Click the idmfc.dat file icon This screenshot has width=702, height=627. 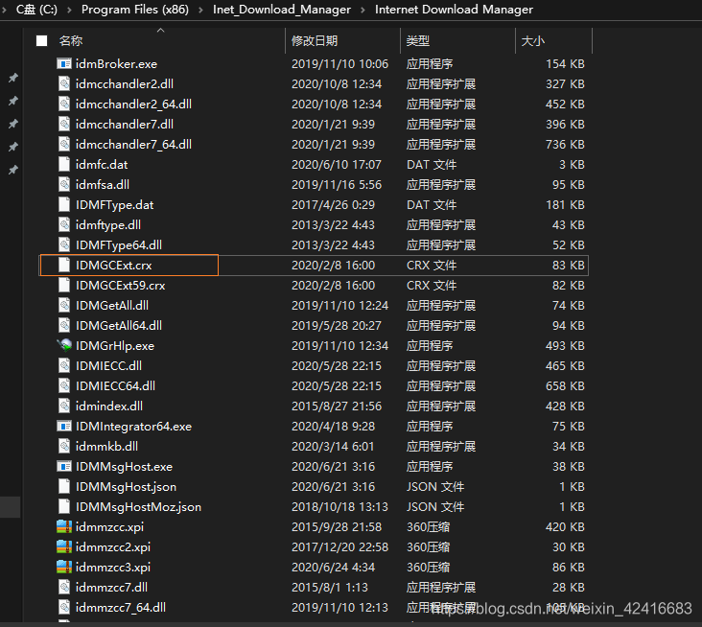pos(64,165)
